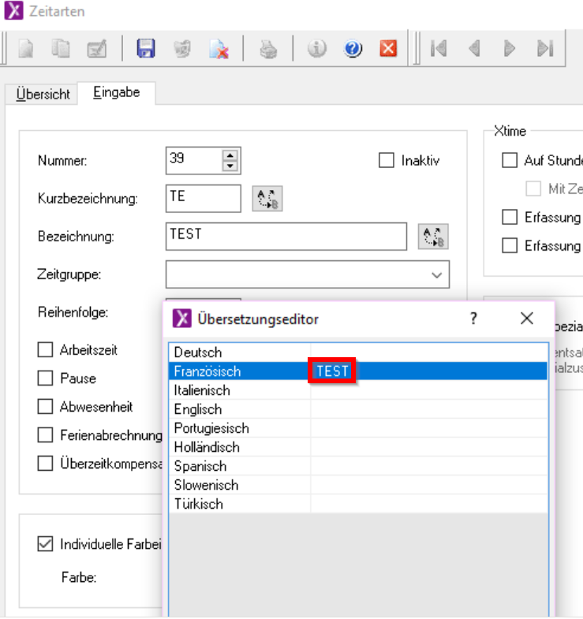Screen dimensions: 583x619
Task: Click the Copy record toolbar icon
Action: tap(62, 49)
